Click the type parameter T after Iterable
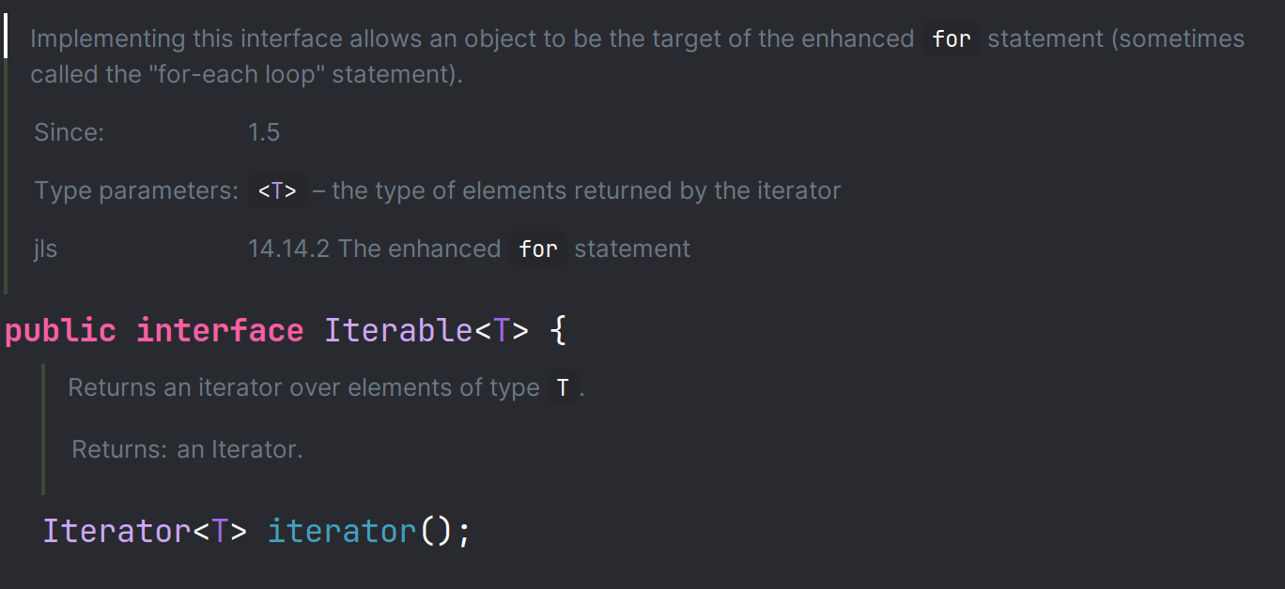The height and width of the screenshot is (589, 1285). click(502, 331)
